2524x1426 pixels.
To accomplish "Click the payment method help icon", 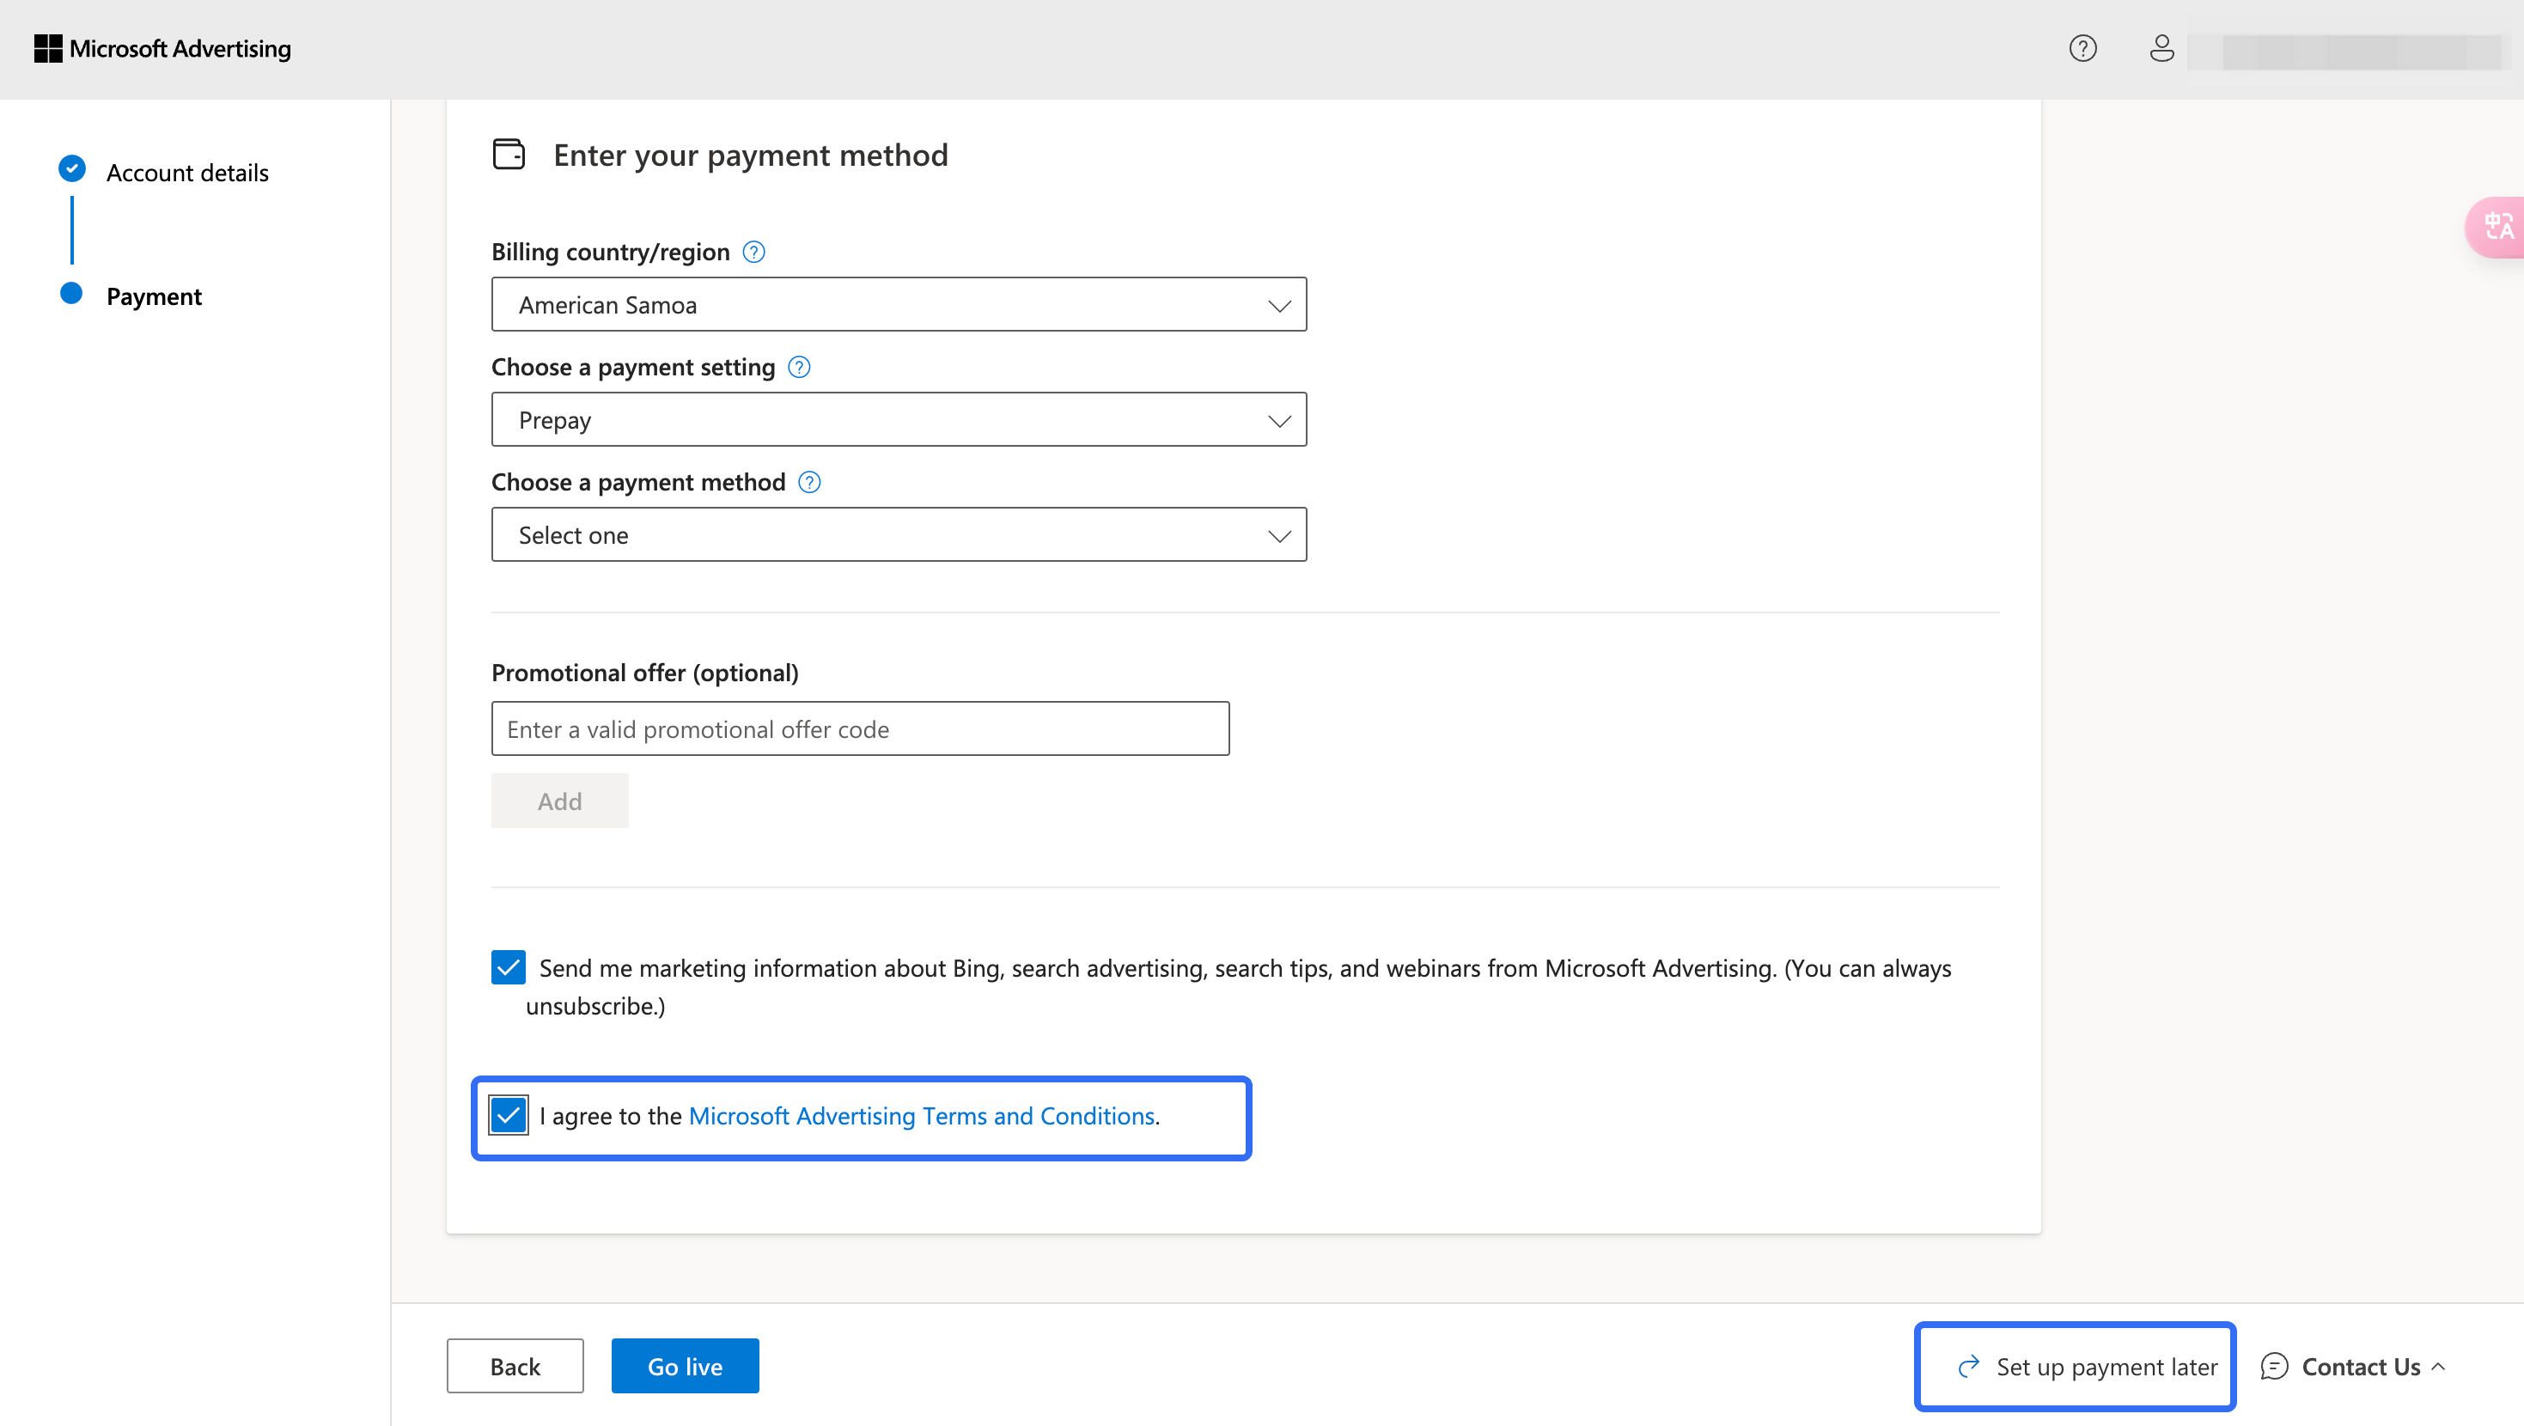I will 809,482.
